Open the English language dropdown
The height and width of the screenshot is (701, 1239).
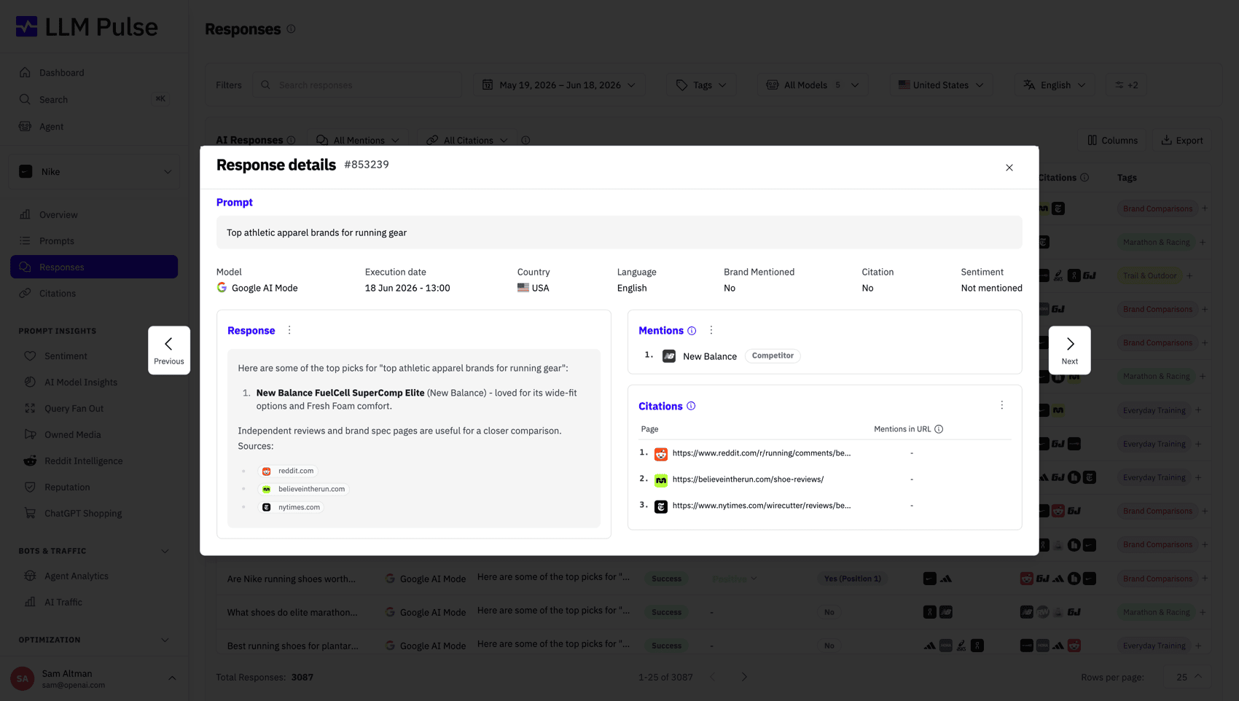[1055, 85]
